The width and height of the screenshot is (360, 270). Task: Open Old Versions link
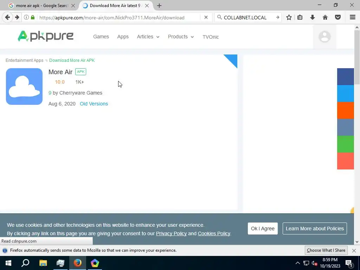(x=94, y=104)
